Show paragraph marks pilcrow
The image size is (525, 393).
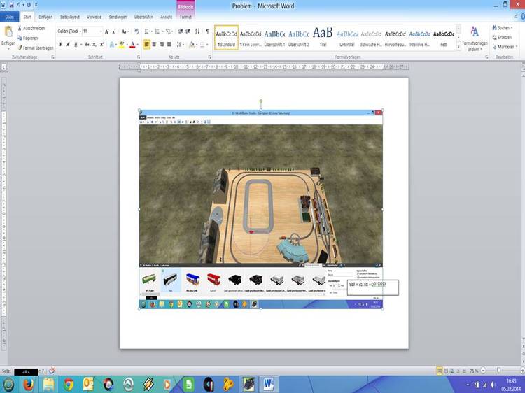tap(208, 31)
